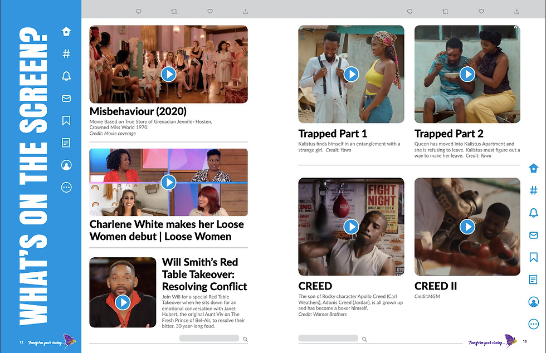Click the 'Credit:MGM' text

(427, 297)
